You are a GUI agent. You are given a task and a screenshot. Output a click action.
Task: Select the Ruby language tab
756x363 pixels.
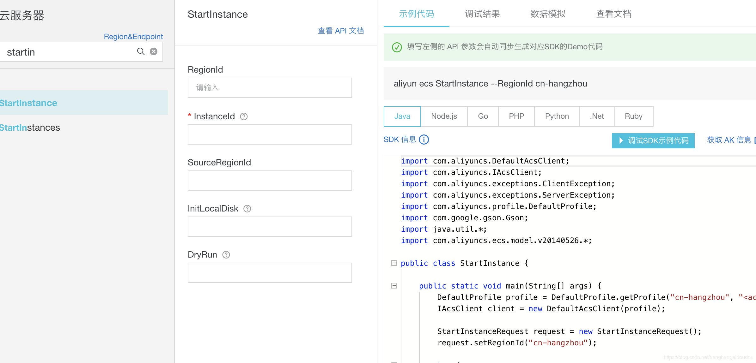[633, 116]
